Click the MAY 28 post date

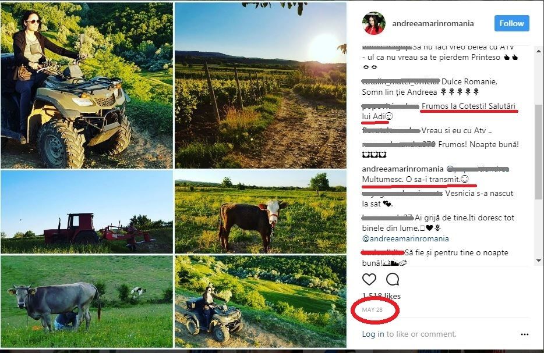pyautogui.click(x=372, y=309)
